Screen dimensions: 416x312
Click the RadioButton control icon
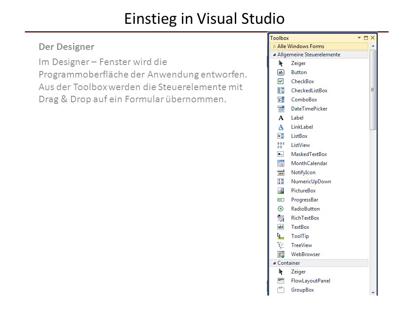280,209
